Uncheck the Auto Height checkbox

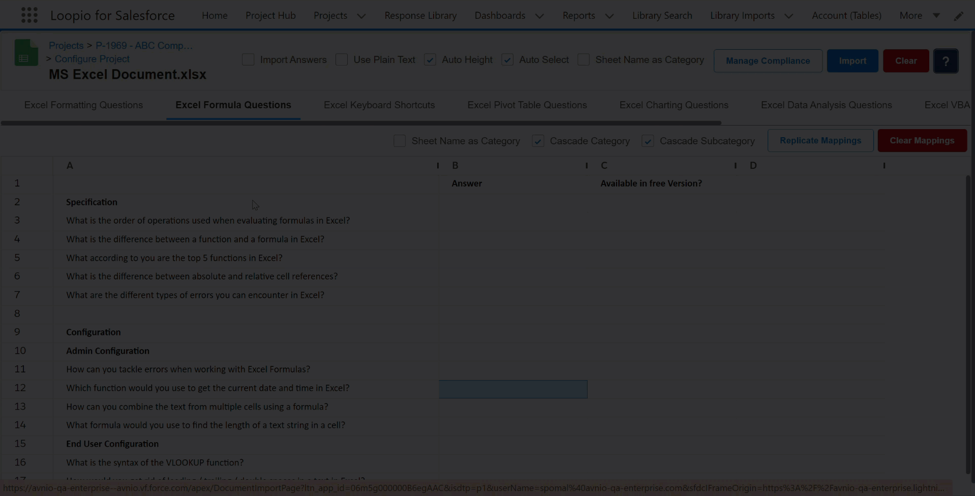click(430, 60)
